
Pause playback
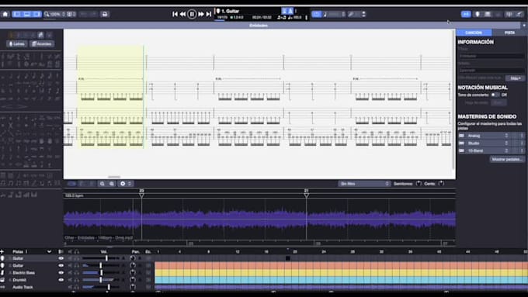click(192, 14)
